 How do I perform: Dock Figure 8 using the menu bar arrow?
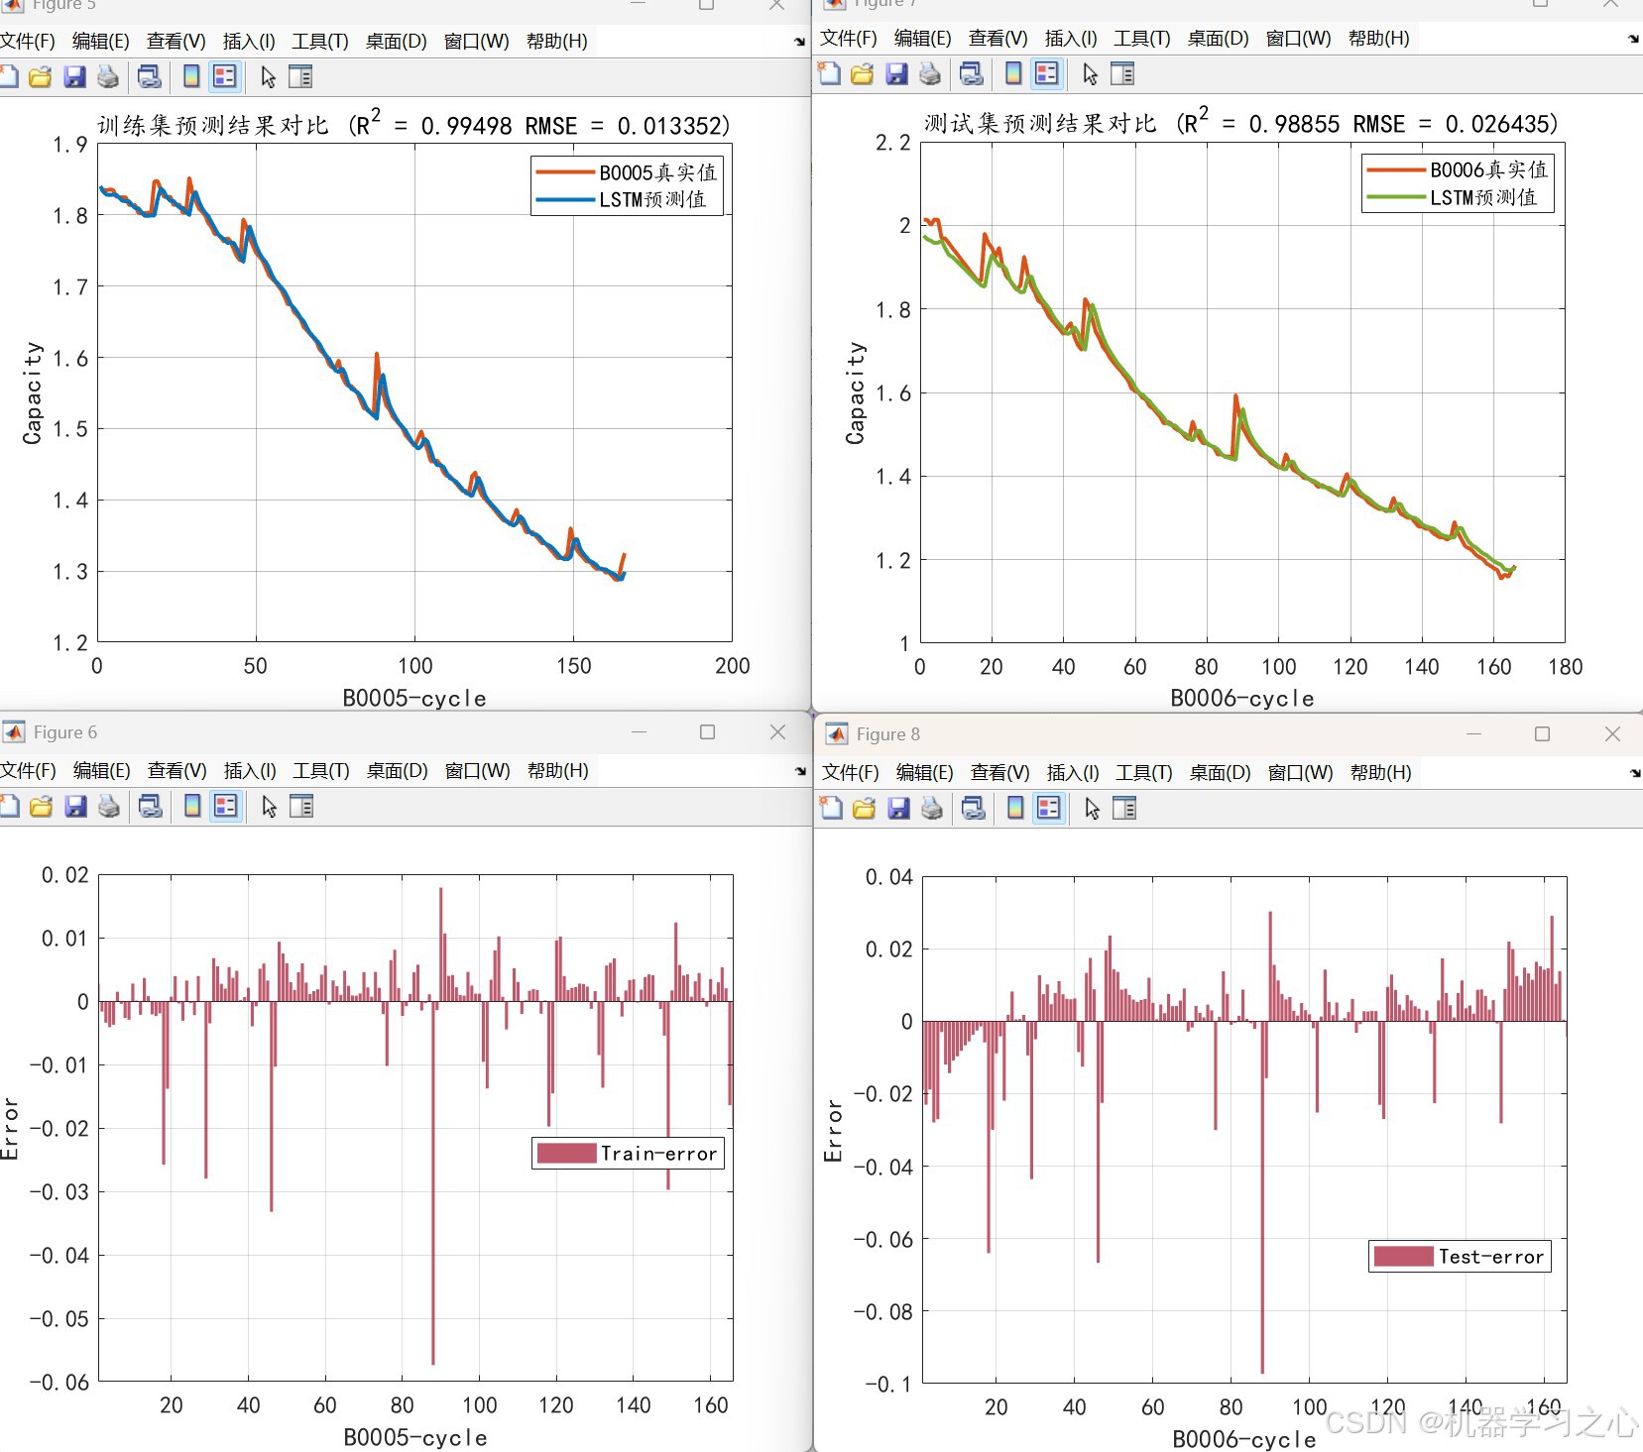(x=1634, y=773)
